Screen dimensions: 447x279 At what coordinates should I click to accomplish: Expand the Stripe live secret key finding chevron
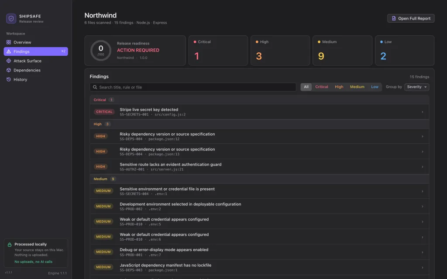tap(423, 112)
